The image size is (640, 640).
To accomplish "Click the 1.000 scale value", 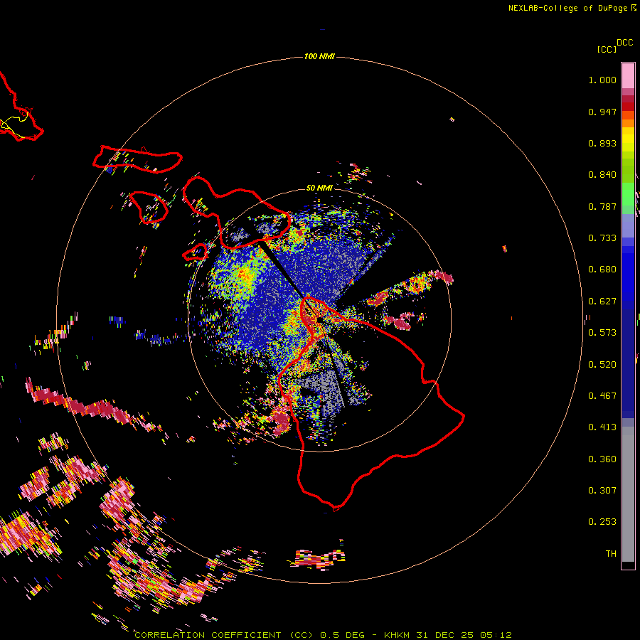I will pos(602,80).
